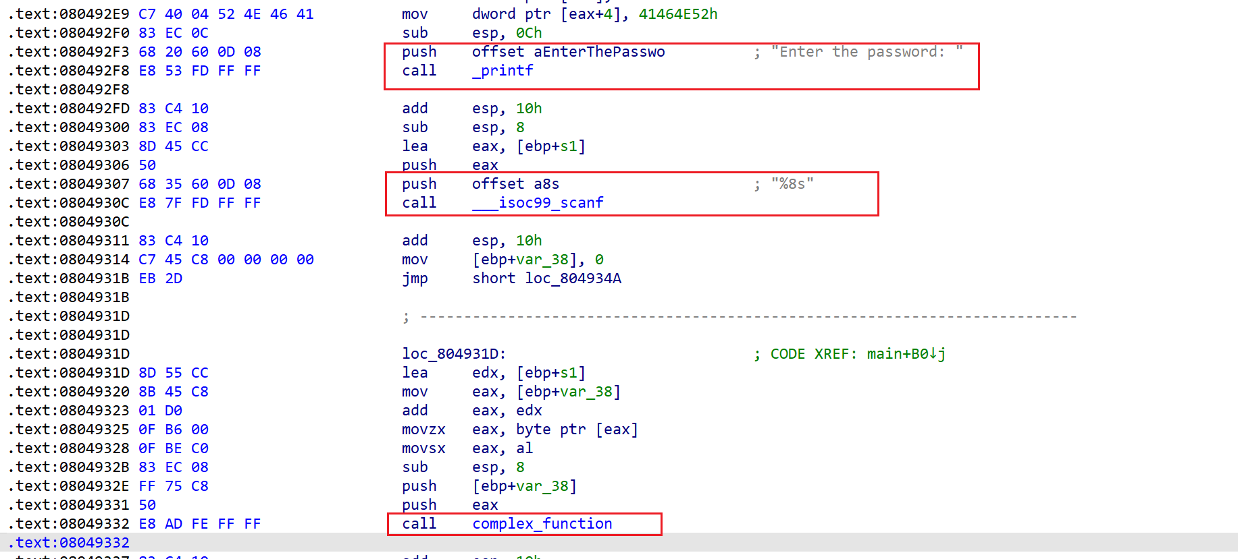Select the loc_804931D label definition

click(x=453, y=354)
